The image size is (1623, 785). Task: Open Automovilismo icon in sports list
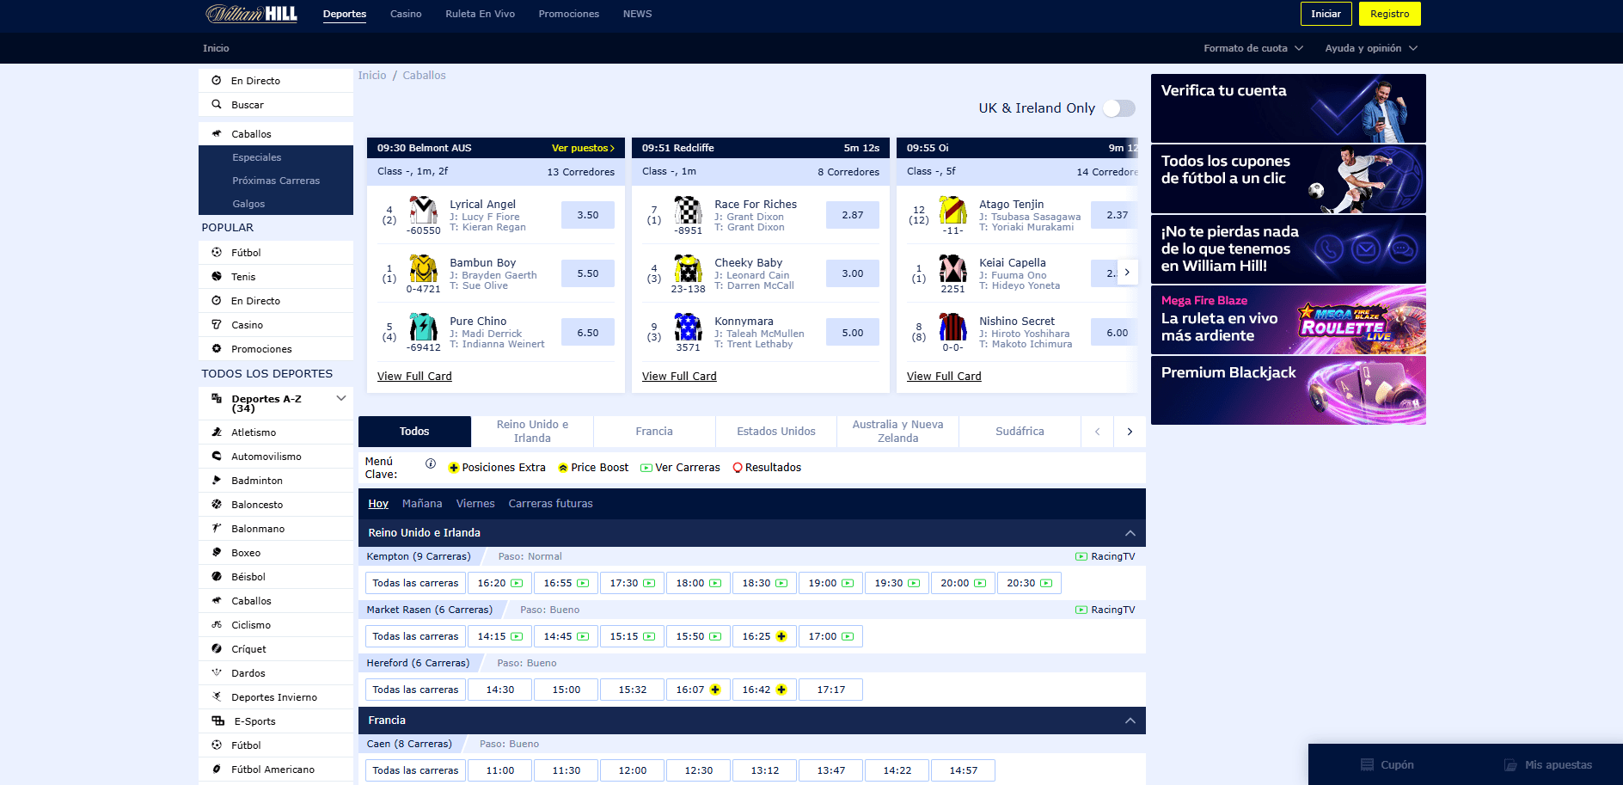[x=217, y=456]
